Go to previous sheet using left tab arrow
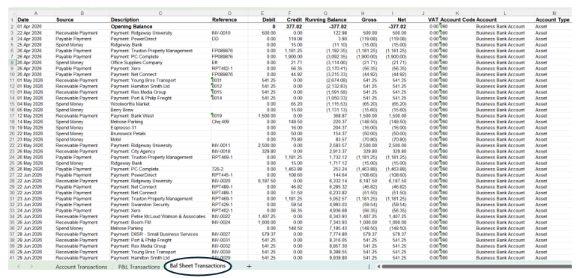The height and width of the screenshot is (278, 580). pos(19,266)
